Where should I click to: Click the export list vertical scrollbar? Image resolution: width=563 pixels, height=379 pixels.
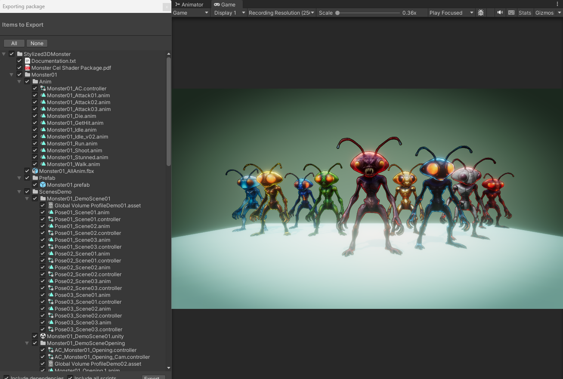point(169,112)
